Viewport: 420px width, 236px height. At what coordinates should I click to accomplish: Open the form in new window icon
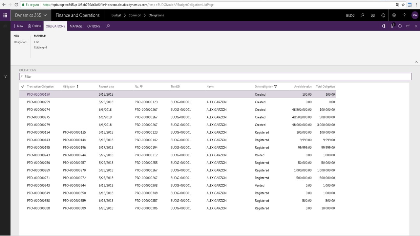pos(408,26)
